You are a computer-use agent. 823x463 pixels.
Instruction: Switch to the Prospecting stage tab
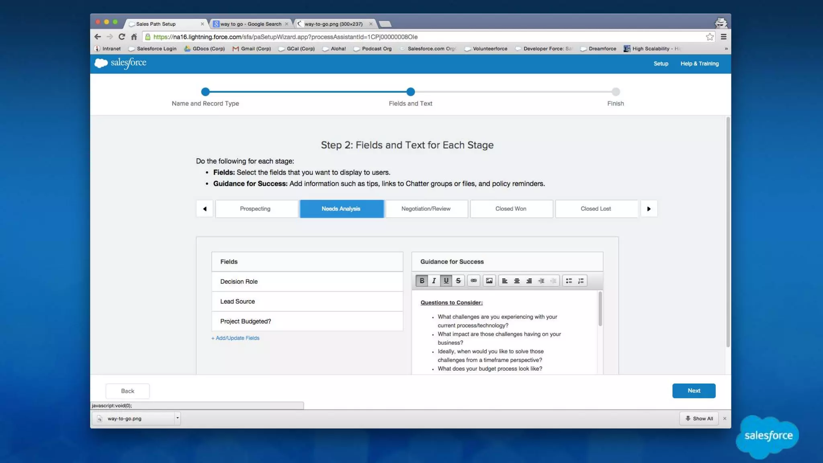[x=255, y=209]
